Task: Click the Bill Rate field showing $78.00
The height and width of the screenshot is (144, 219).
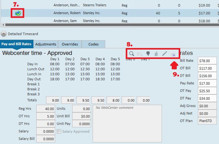Action: [207, 61]
